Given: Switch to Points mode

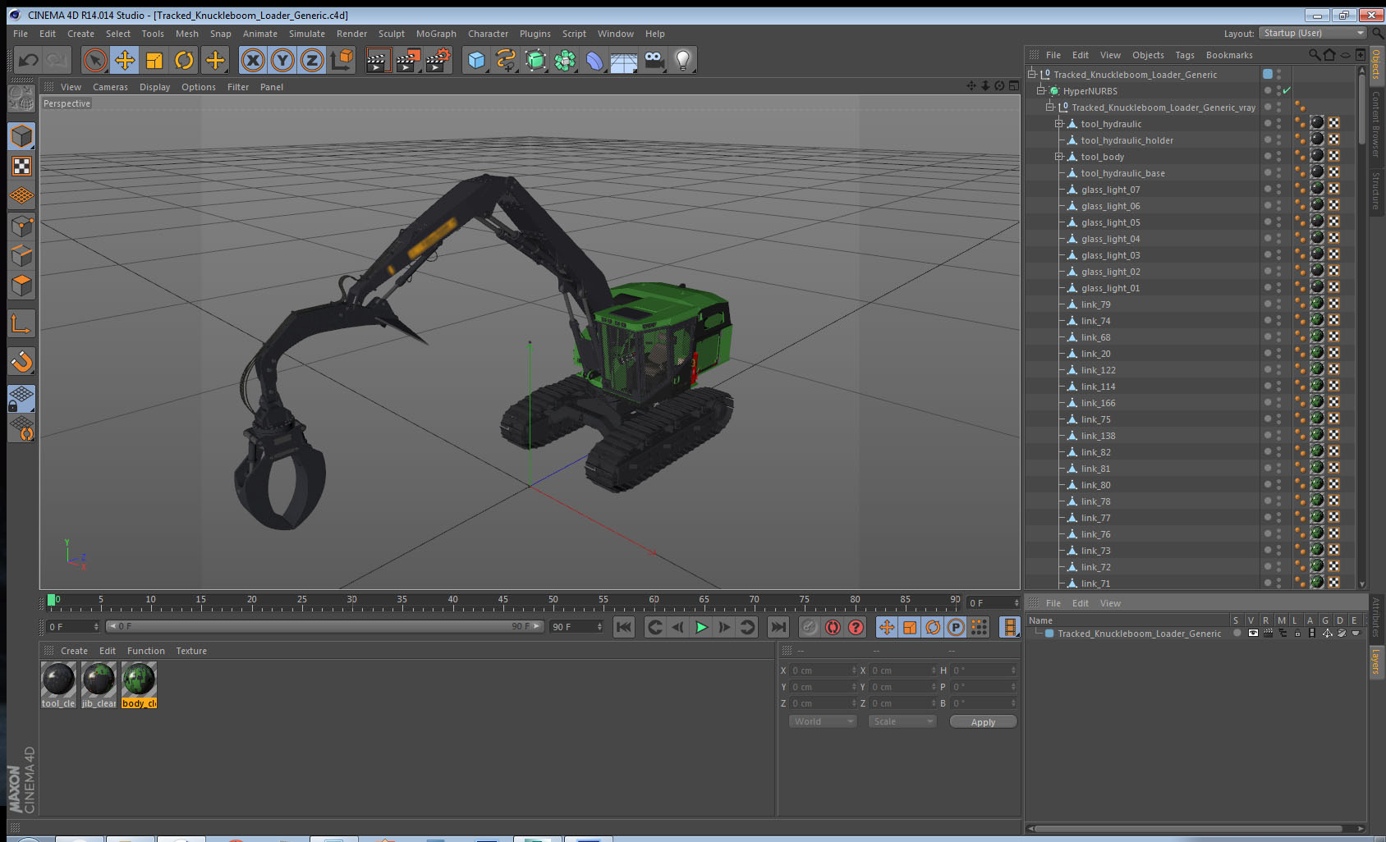Looking at the screenshot, I should [x=21, y=226].
